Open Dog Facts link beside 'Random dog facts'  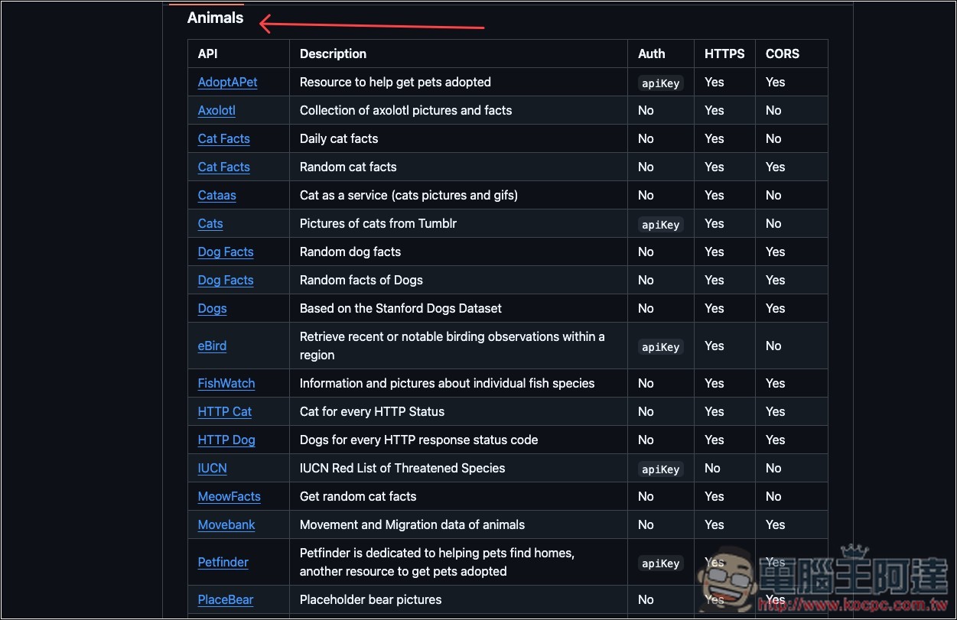coord(226,252)
